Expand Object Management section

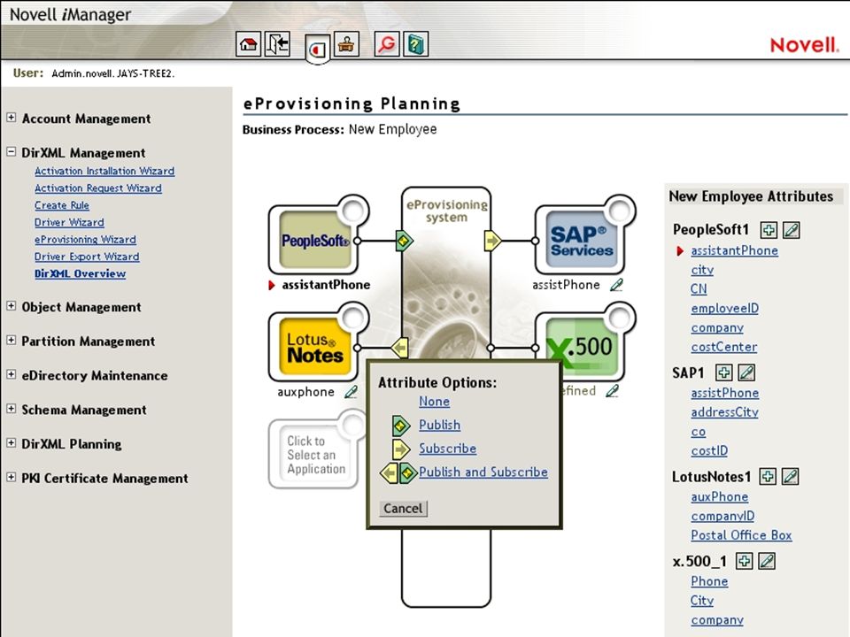tap(12, 306)
